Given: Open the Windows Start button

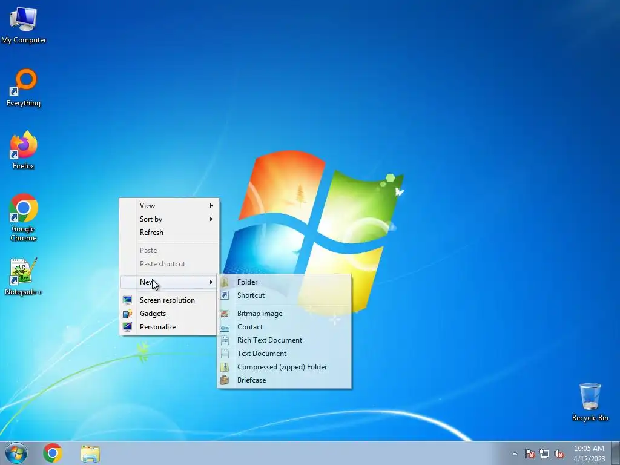Looking at the screenshot, I should coord(16,453).
